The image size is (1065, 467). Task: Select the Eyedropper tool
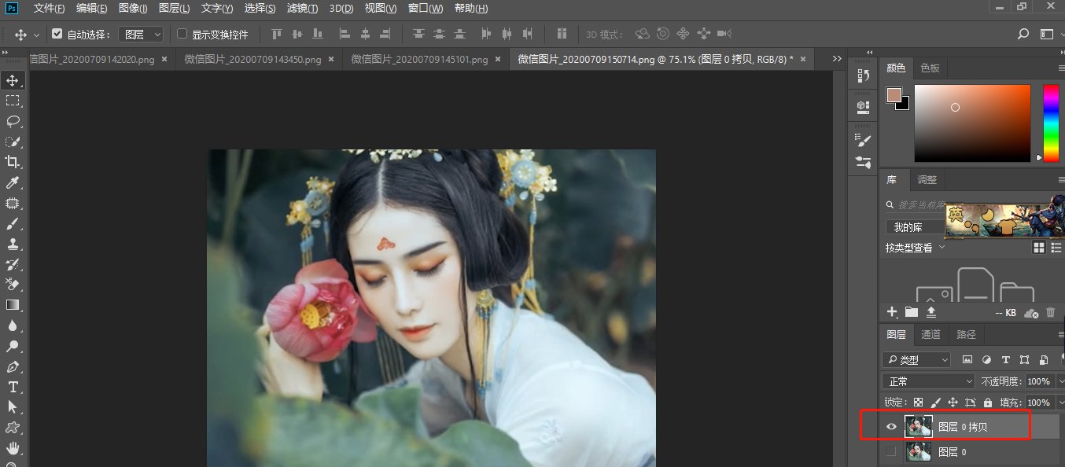click(13, 182)
